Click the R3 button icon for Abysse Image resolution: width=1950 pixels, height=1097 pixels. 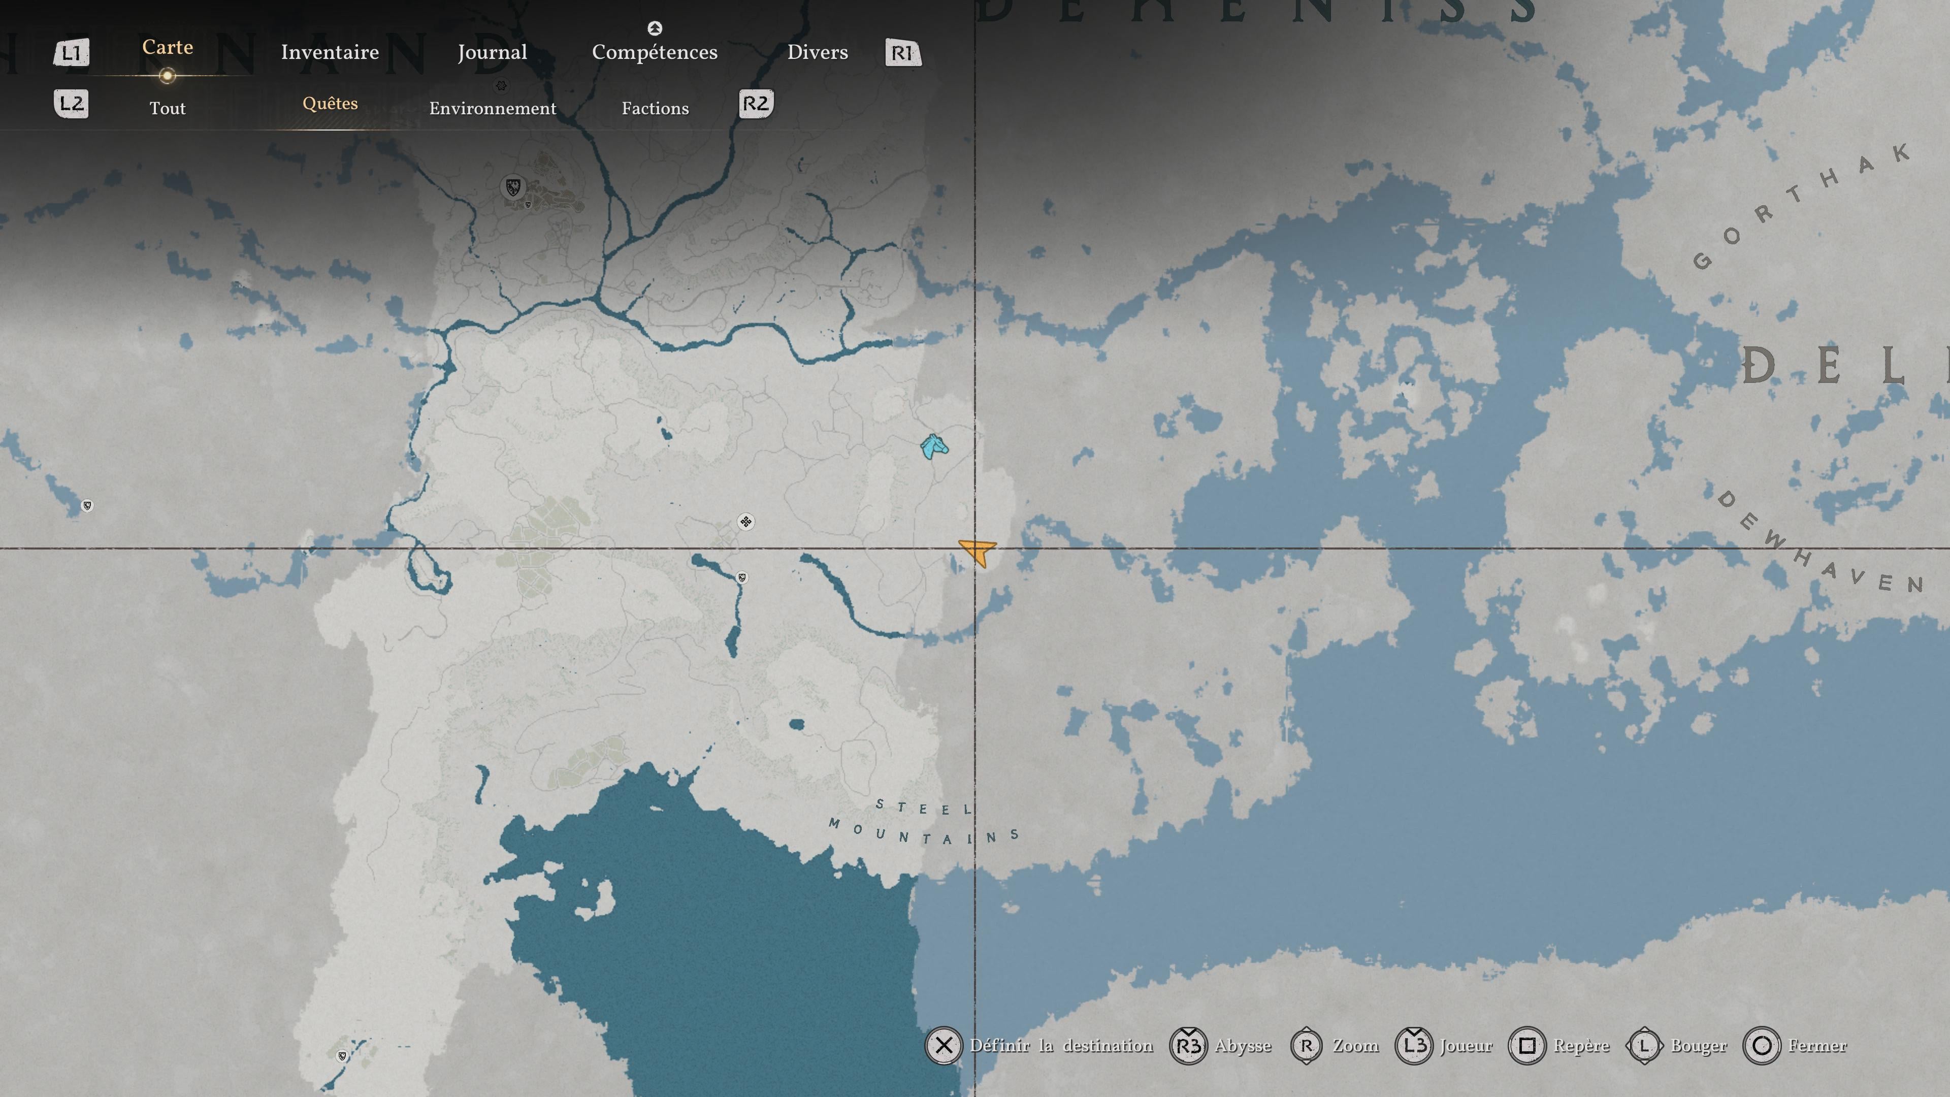coord(1188,1046)
